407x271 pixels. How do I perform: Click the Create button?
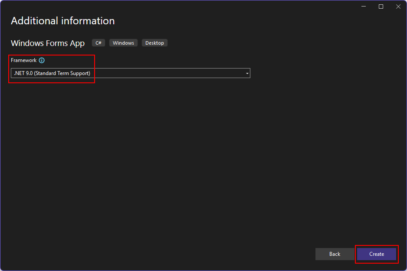[x=376, y=254]
